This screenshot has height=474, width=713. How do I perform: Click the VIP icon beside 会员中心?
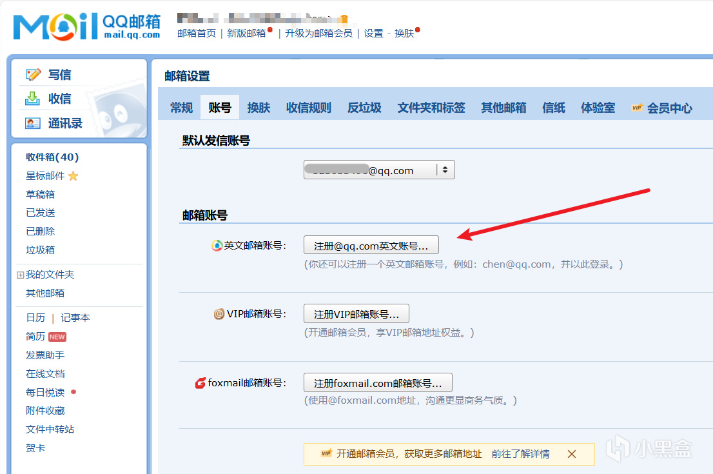(637, 108)
